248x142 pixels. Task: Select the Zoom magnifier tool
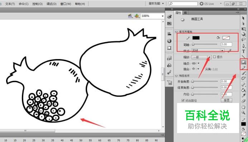tap(243, 113)
